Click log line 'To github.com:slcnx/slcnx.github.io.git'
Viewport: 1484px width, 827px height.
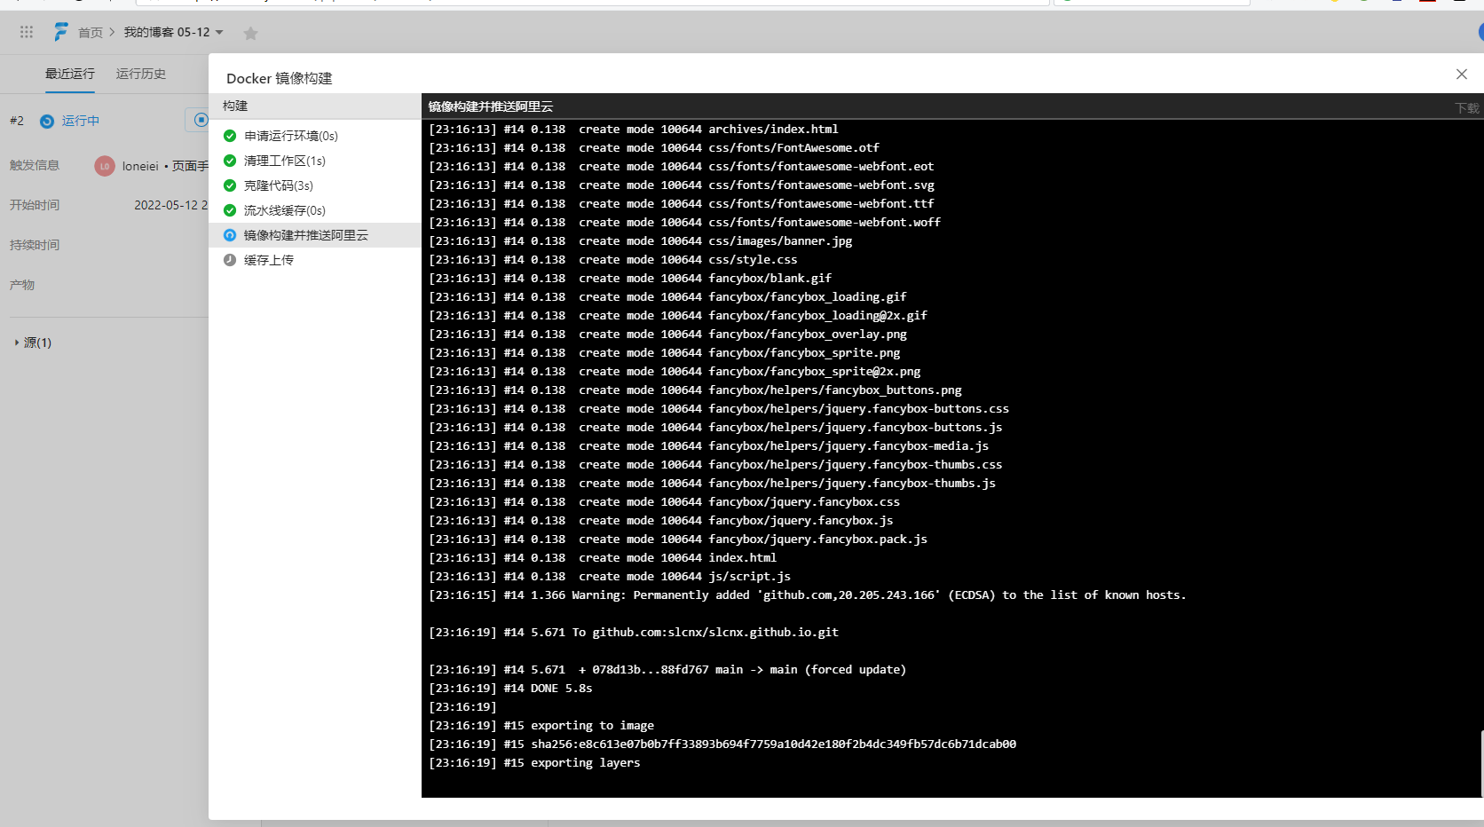click(634, 633)
